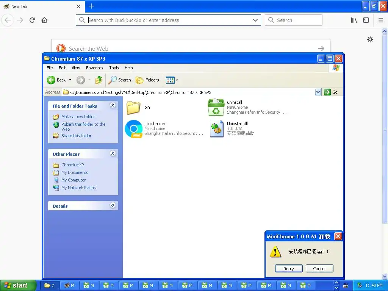
Task: Open the File menu
Action: pyautogui.click(x=50, y=68)
